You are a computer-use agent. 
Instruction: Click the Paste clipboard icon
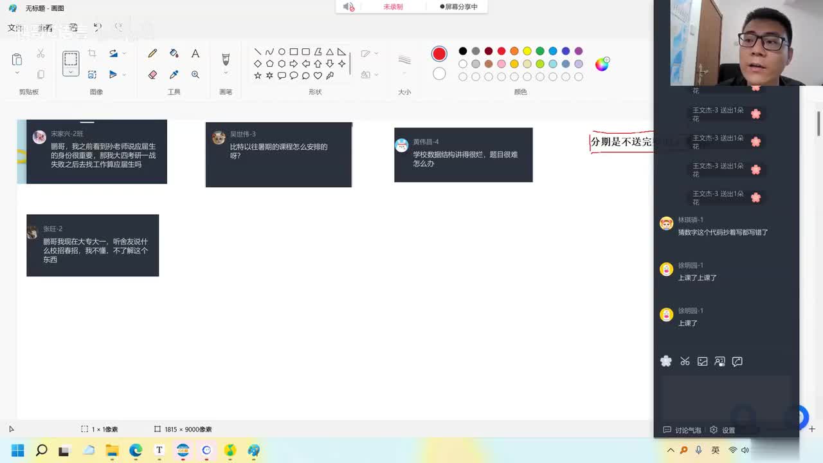pyautogui.click(x=17, y=59)
